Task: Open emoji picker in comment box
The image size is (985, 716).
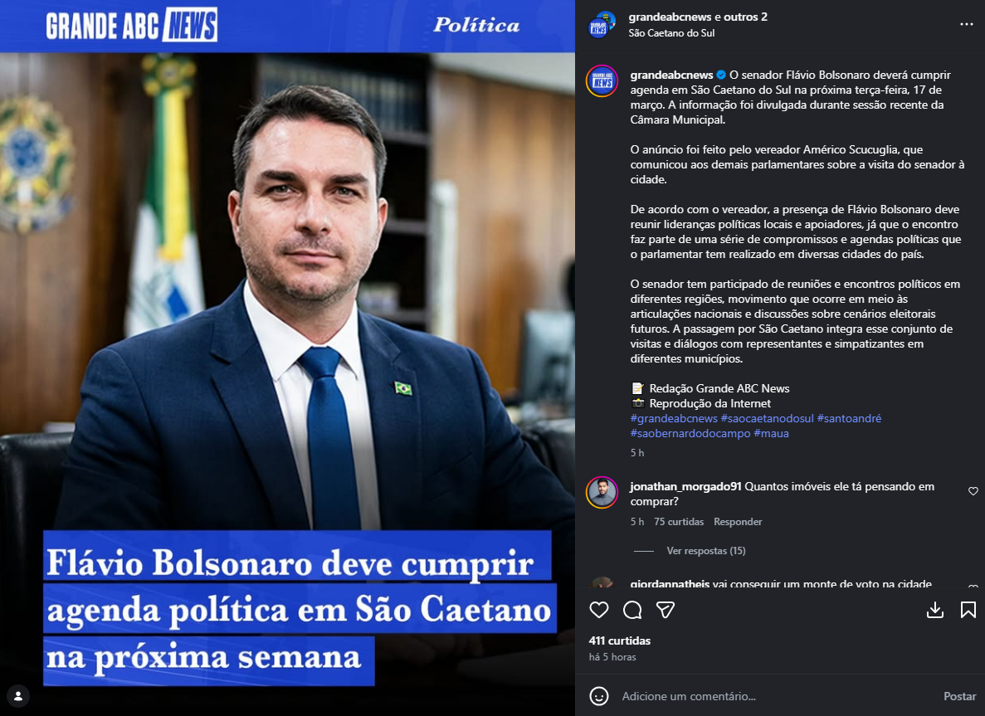Action: [x=598, y=696]
